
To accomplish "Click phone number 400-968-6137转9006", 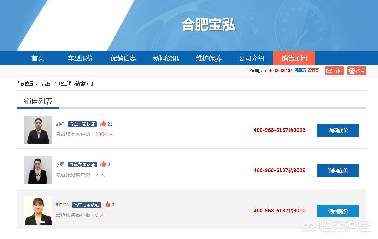I will click(x=279, y=130).
